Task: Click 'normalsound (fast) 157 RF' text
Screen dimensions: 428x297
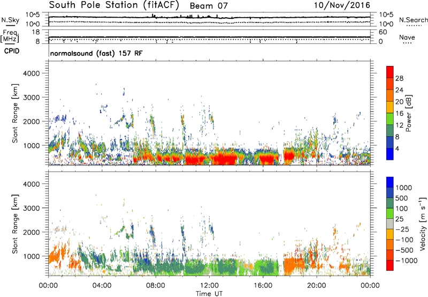Action: [96, 53]
